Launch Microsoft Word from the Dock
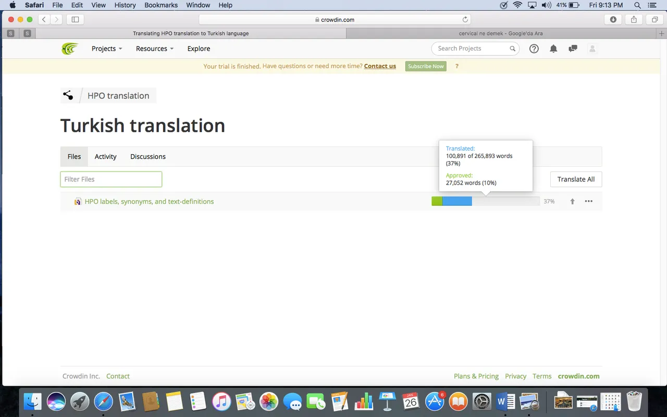 click(505, 401)
